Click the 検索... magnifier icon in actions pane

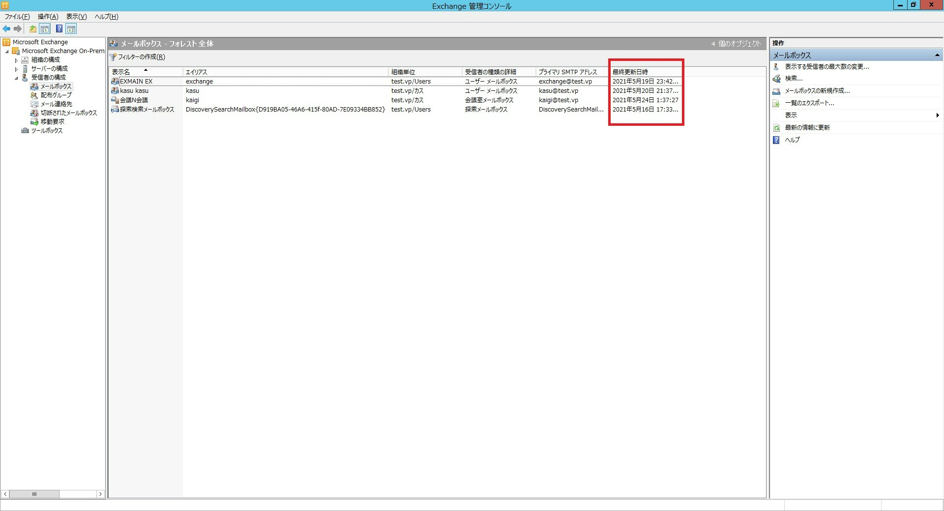(776, 79)
